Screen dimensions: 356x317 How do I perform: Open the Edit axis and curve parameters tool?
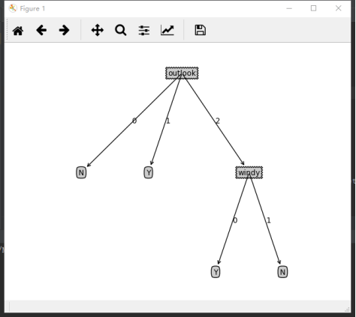(x=167, y=31)
